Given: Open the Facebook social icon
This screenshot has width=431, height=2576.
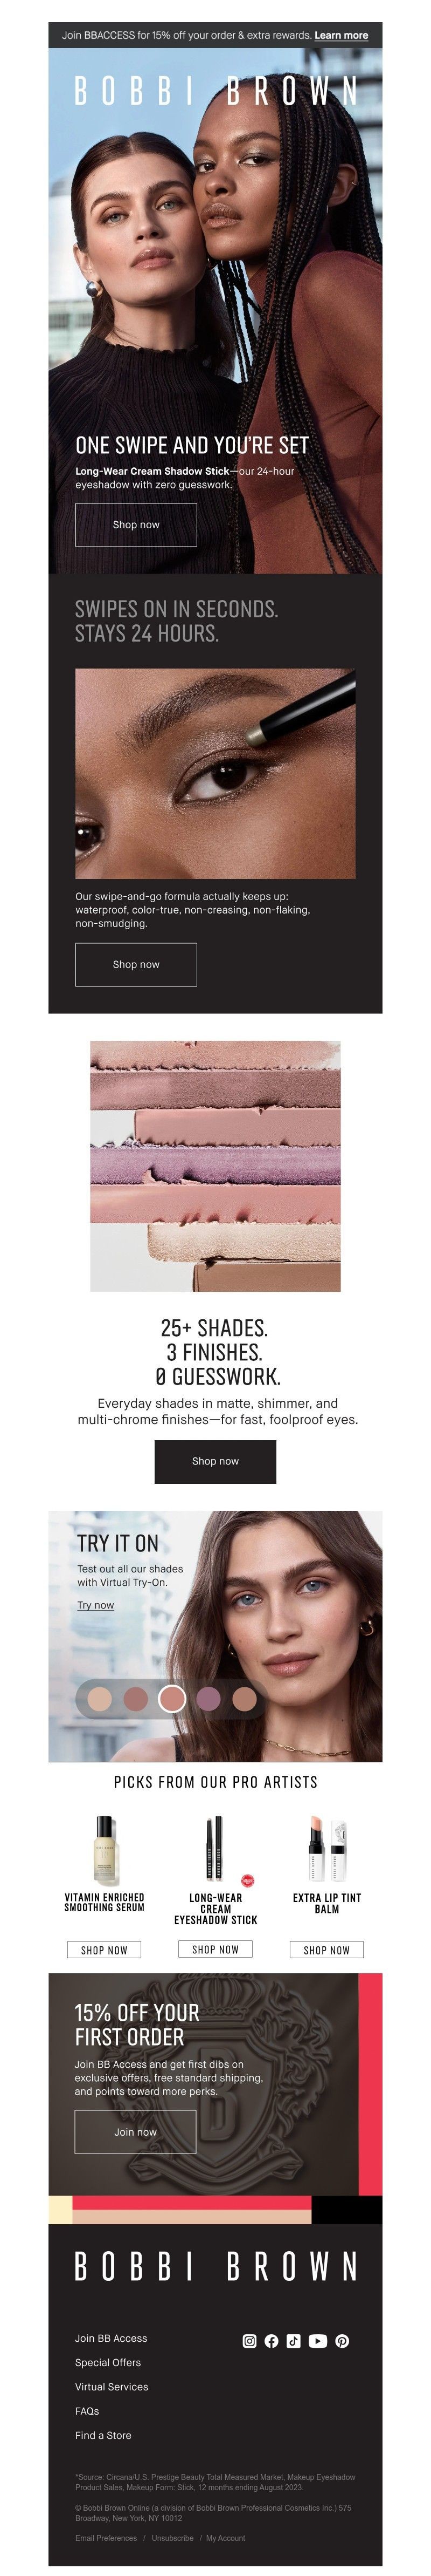Looking at the screenshot, I should pyautogui.click(x=272, y=2340).
